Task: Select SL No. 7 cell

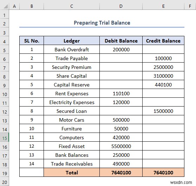Action: pos(32,102)
